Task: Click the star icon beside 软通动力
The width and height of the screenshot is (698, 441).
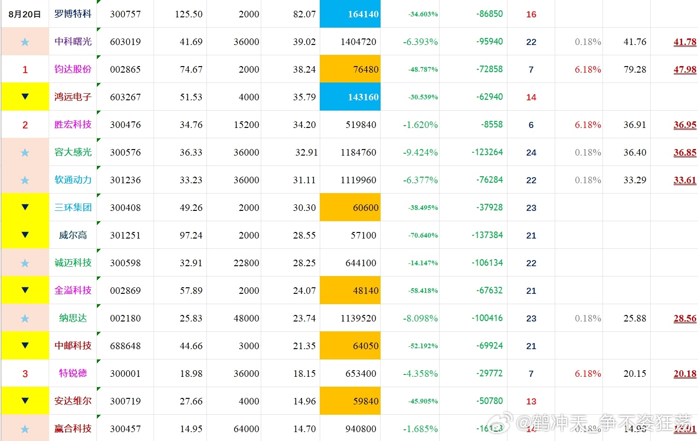Action: tap(25, 180)
